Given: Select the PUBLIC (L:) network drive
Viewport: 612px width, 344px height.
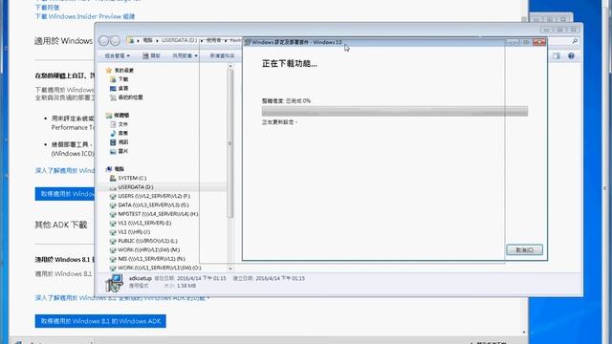Looking at the screenshot, I should pyautogui.click(x=147, y=241).
